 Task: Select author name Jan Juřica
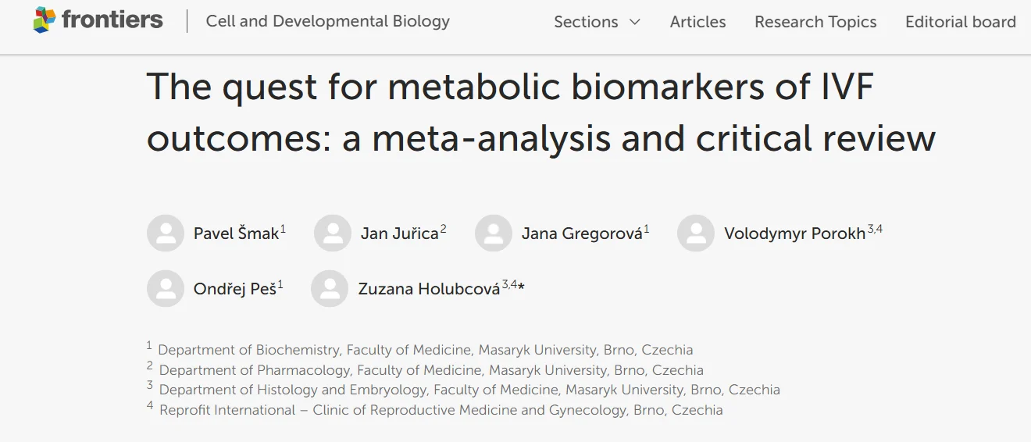point(399,233)
